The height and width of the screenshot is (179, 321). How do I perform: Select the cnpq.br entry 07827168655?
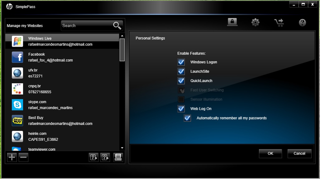[x=62, y=89]
